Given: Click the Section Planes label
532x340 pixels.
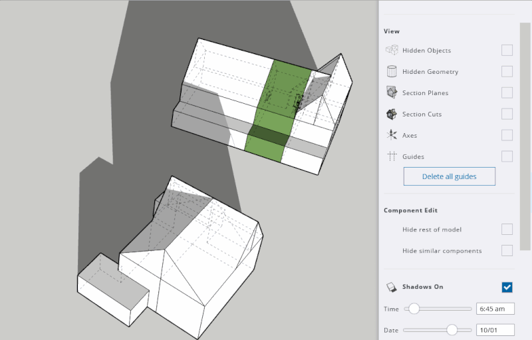Looking at the screenshot, I should (425, 93).
